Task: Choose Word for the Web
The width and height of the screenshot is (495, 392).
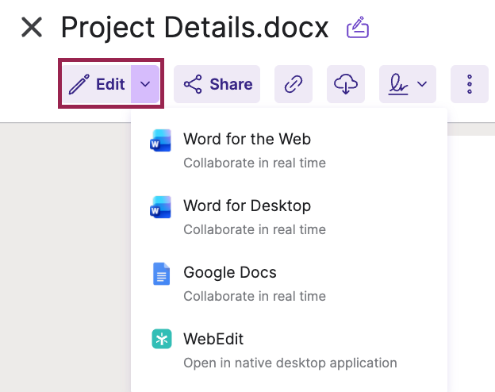Action: coord(289,150)
